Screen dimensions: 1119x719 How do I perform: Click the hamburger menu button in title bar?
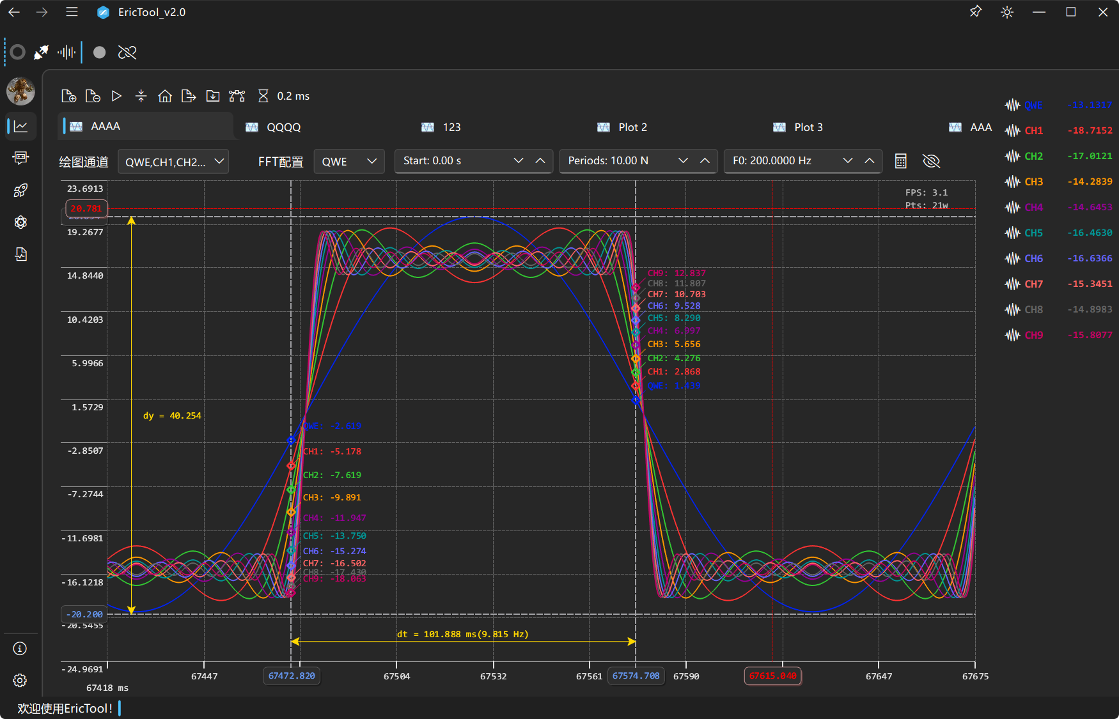click(72, 12)
